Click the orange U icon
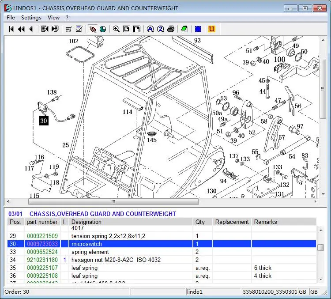The width and height of the screenshot is (331, 299). pyautogui.click(x=211, y=29)
